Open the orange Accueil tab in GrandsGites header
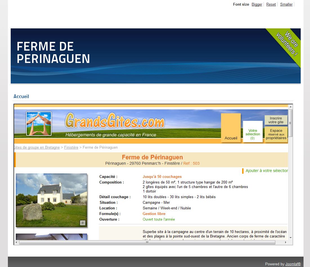 pos(231,128)
